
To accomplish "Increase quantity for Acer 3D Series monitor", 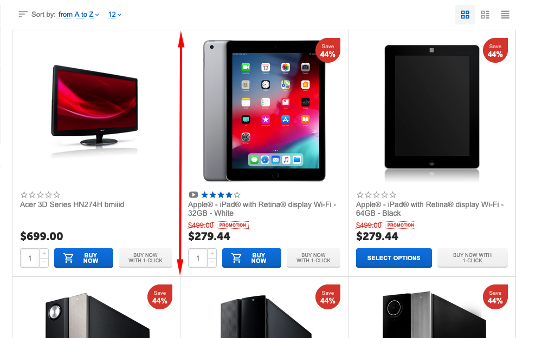I will (x=44, y=254).
